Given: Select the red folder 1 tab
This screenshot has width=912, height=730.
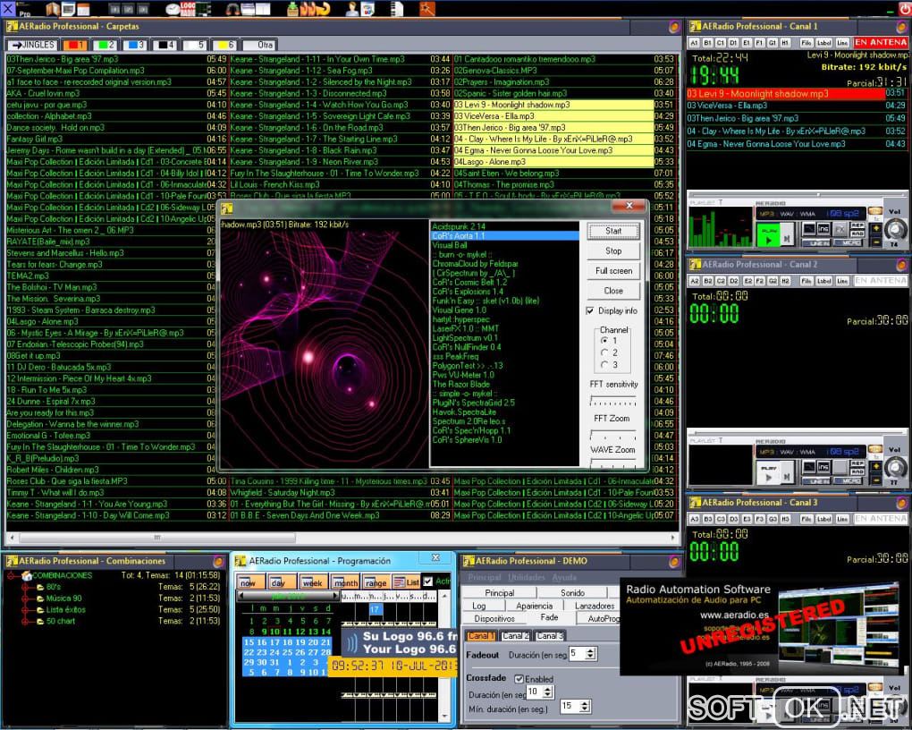Looking at the screenshot, I should click(x=74, y=45).
